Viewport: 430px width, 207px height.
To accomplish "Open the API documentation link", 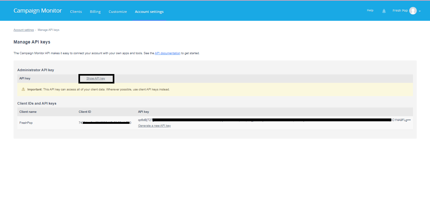I will coord(168,53).
